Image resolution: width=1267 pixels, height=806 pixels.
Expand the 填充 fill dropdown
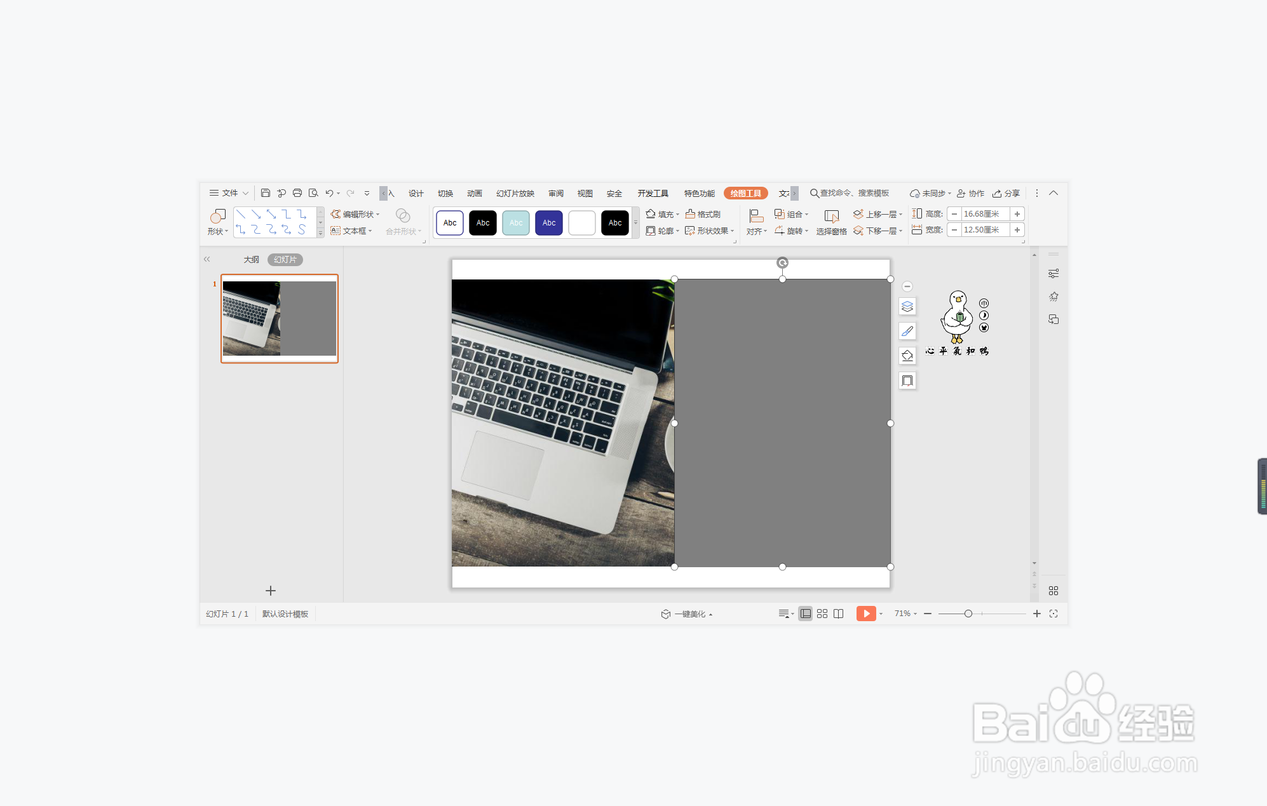[x=663, y=214]
